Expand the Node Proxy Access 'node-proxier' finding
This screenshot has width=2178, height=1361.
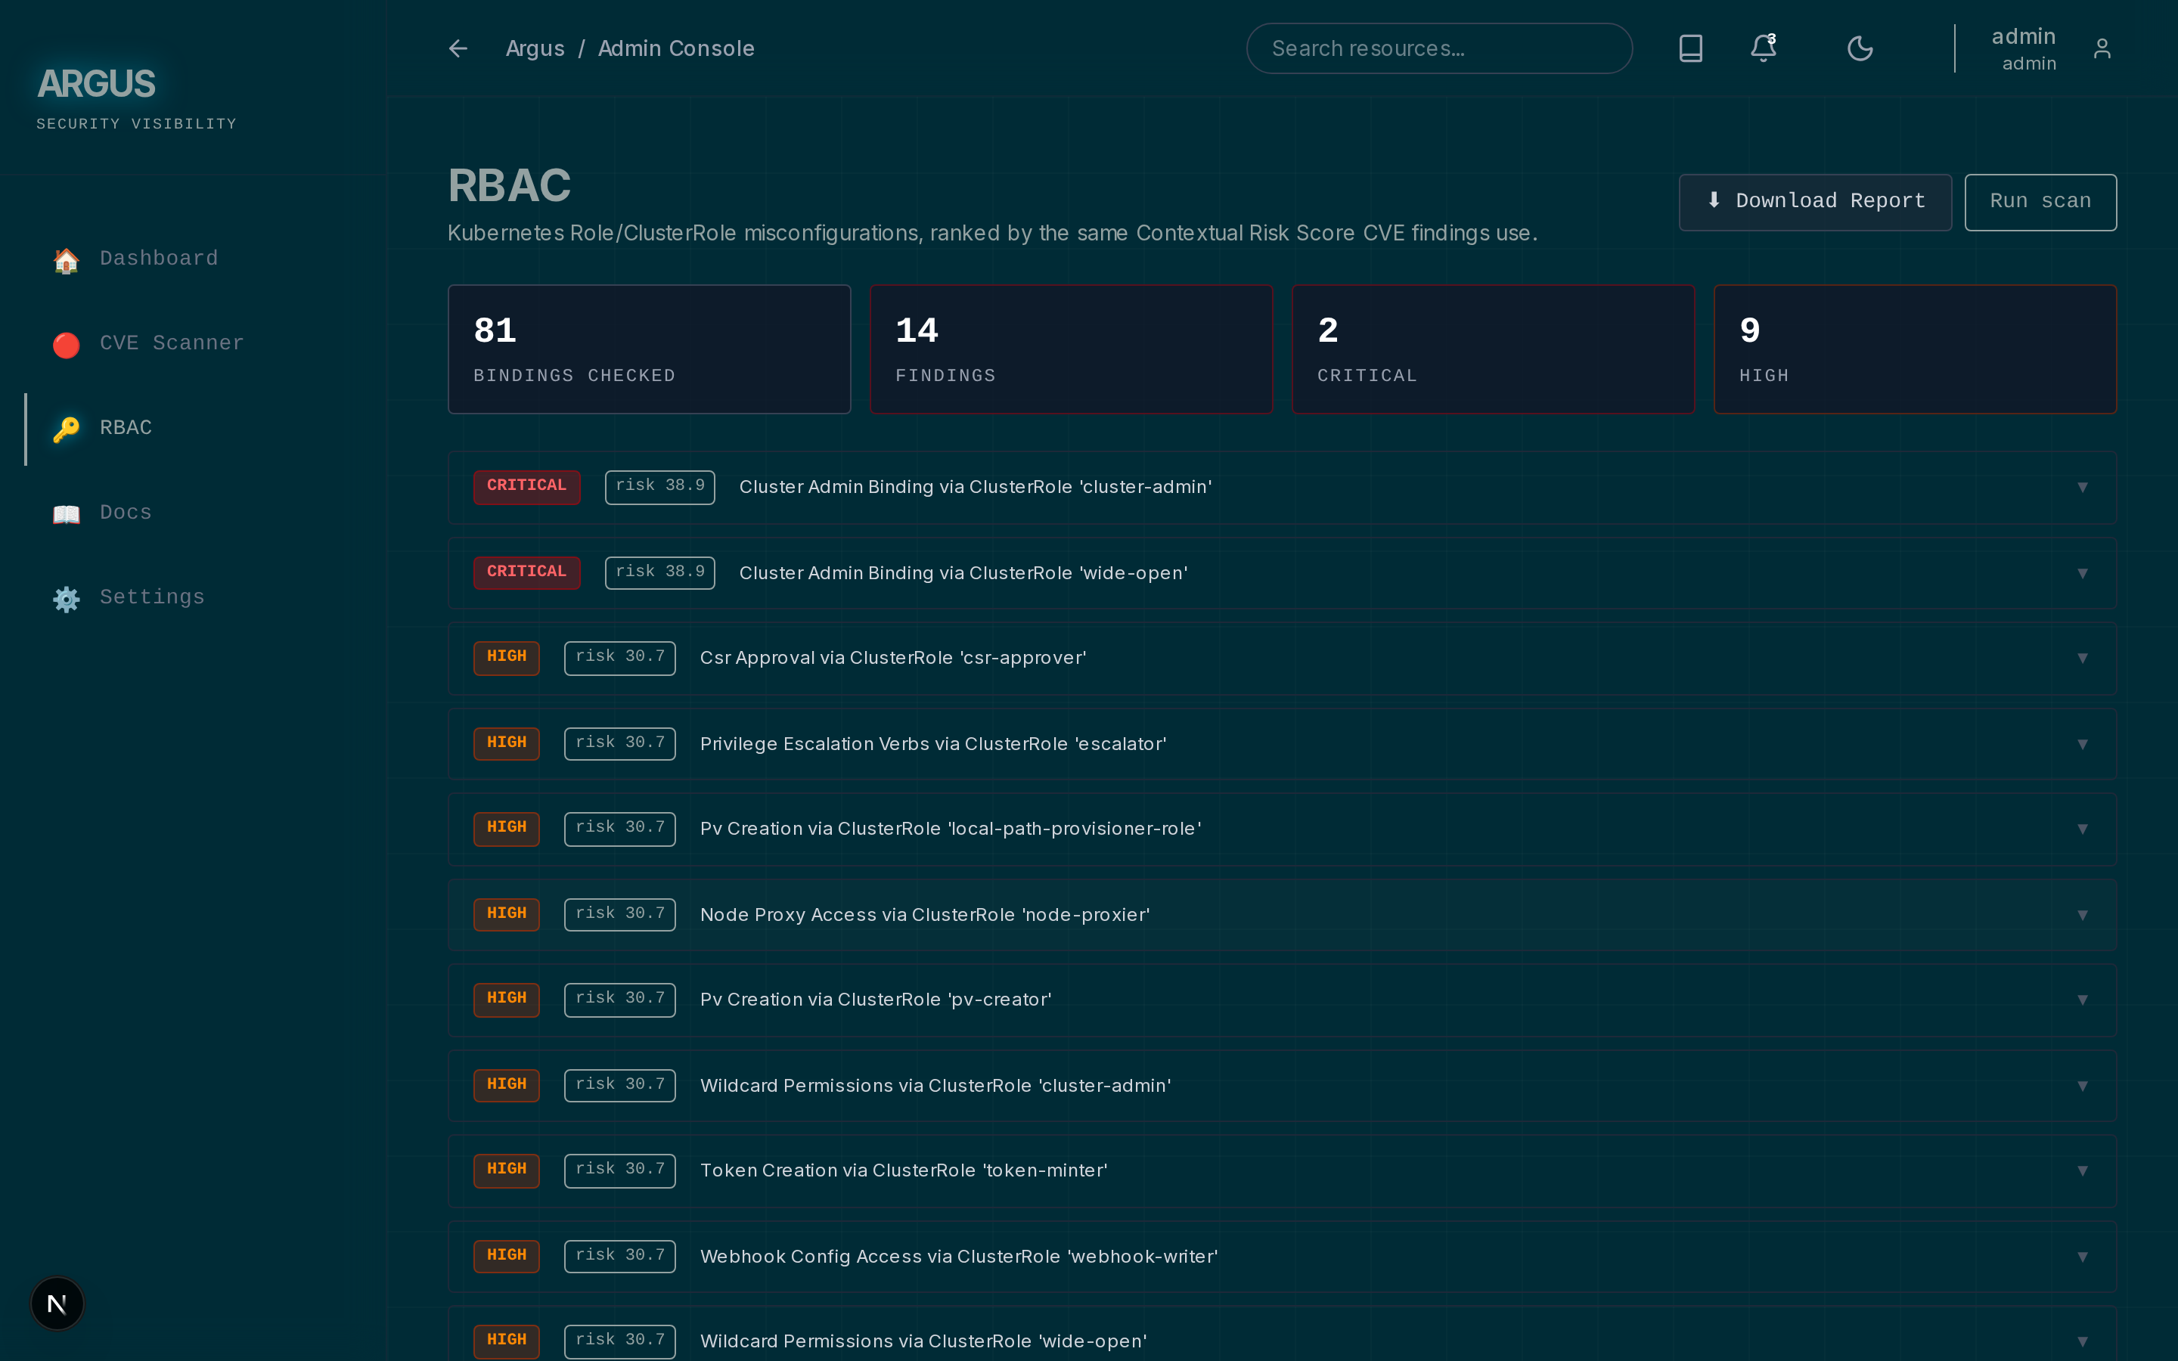(1282, 916)
